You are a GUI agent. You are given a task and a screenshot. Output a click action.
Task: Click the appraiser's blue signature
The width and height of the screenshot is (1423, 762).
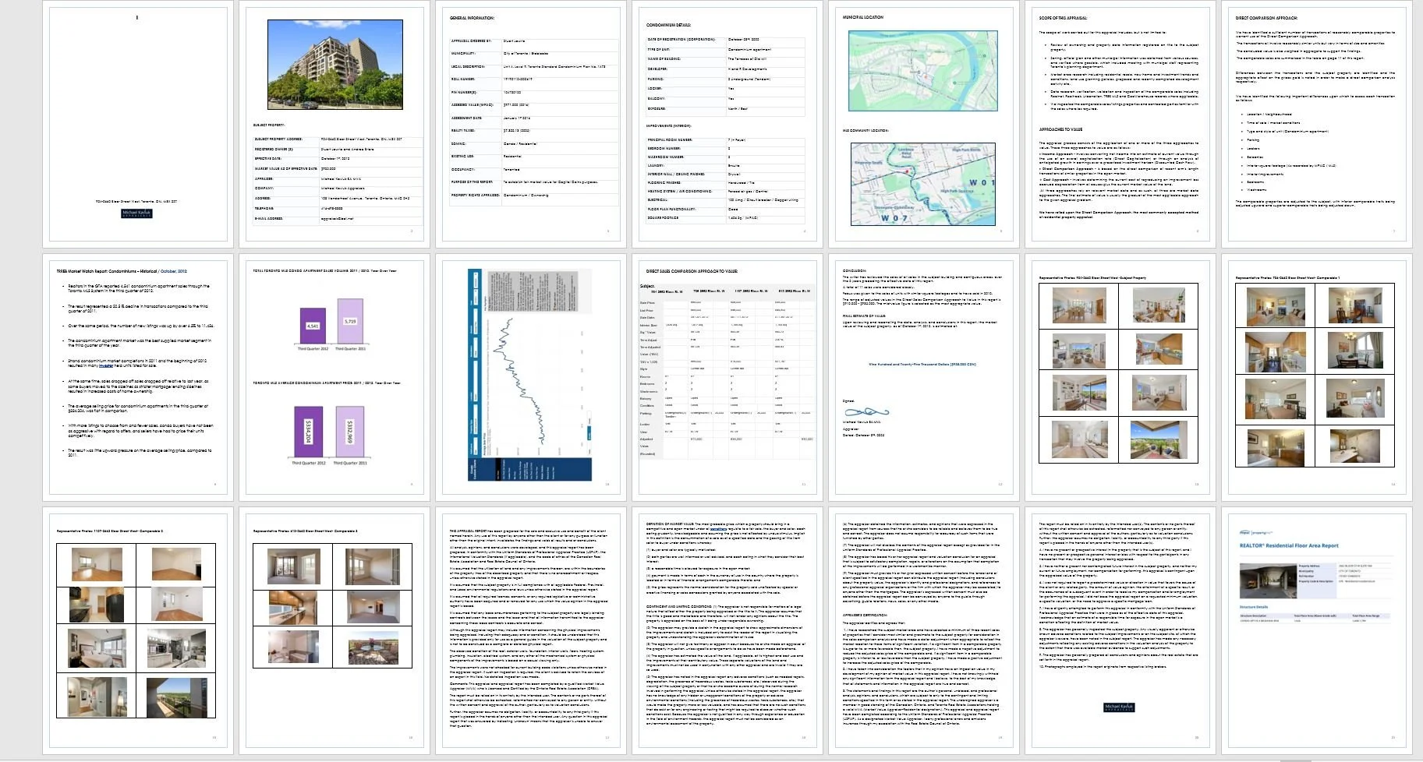click(x=866, y=411)
